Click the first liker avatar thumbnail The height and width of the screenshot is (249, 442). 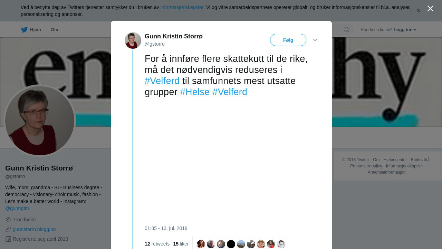201,244
